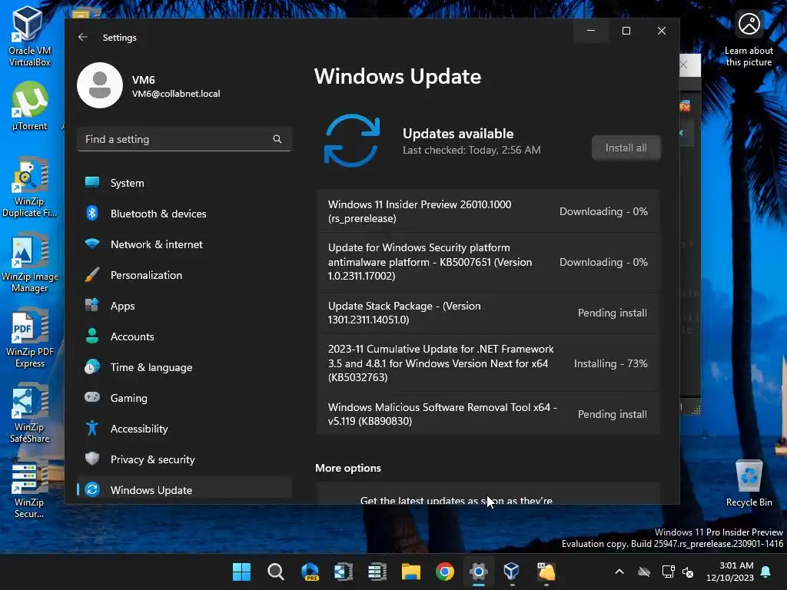
Task: Click Get the latest updates option
Action: click(x=488, y=493)
